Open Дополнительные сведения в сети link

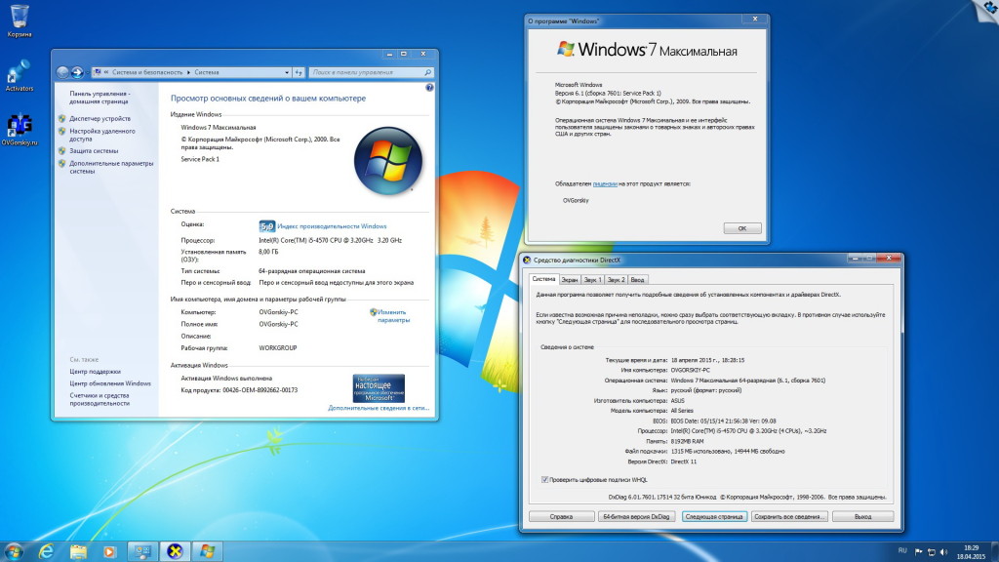tap(379, 408)
